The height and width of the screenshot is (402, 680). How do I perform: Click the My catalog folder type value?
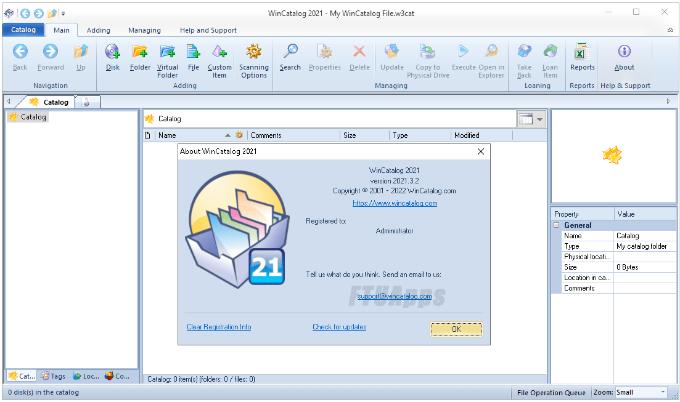click(645, 246)
